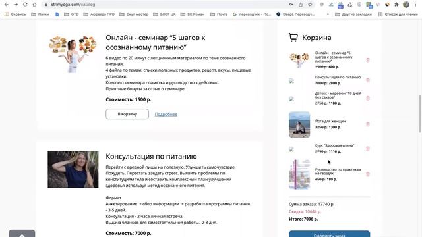This screenshot has width=422, height=237.
Task: Click the scroll-to-top arrow button
Action: (x=22, y=234)
